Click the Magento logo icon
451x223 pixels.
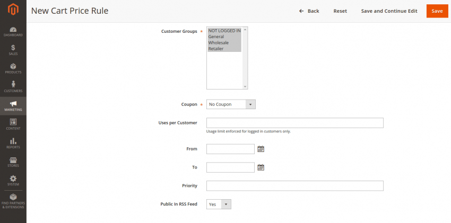(x=13, y=10)
